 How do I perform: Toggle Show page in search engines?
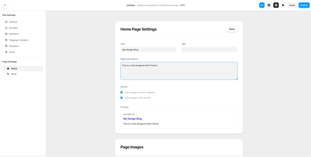[121, 92]
